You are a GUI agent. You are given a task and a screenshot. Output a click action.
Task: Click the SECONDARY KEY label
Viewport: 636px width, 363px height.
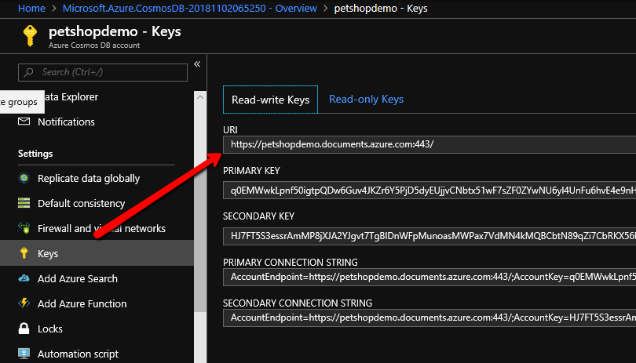(x=259, y=216)
